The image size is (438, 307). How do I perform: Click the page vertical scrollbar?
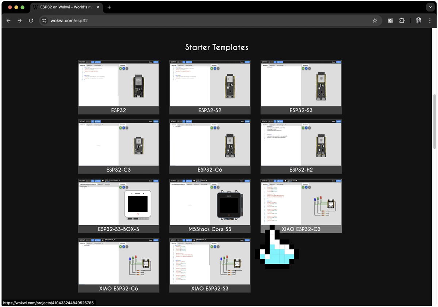tap(434, 122)
